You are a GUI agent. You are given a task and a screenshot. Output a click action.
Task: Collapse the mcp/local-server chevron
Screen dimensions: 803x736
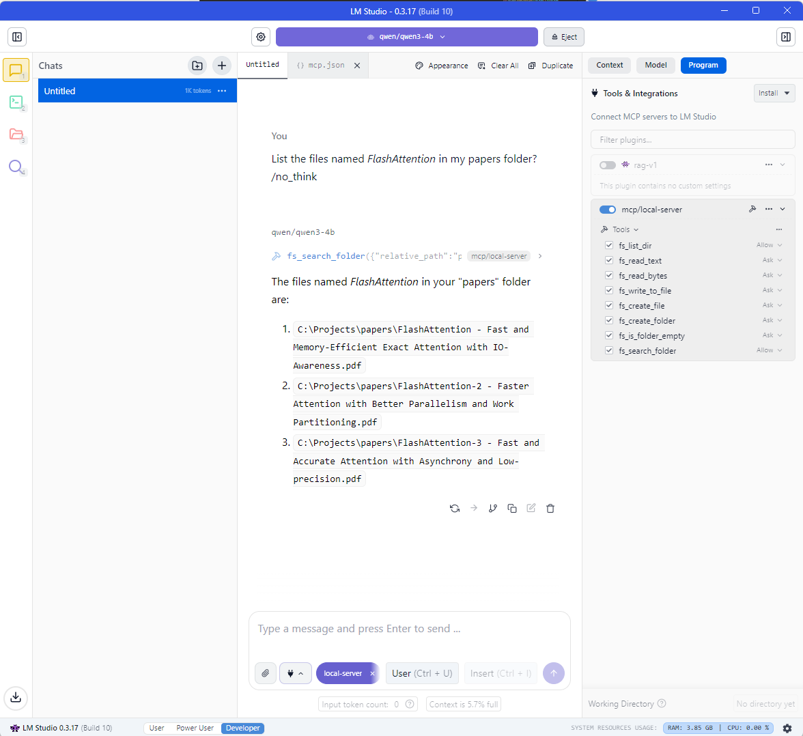(x=783, y=209)
